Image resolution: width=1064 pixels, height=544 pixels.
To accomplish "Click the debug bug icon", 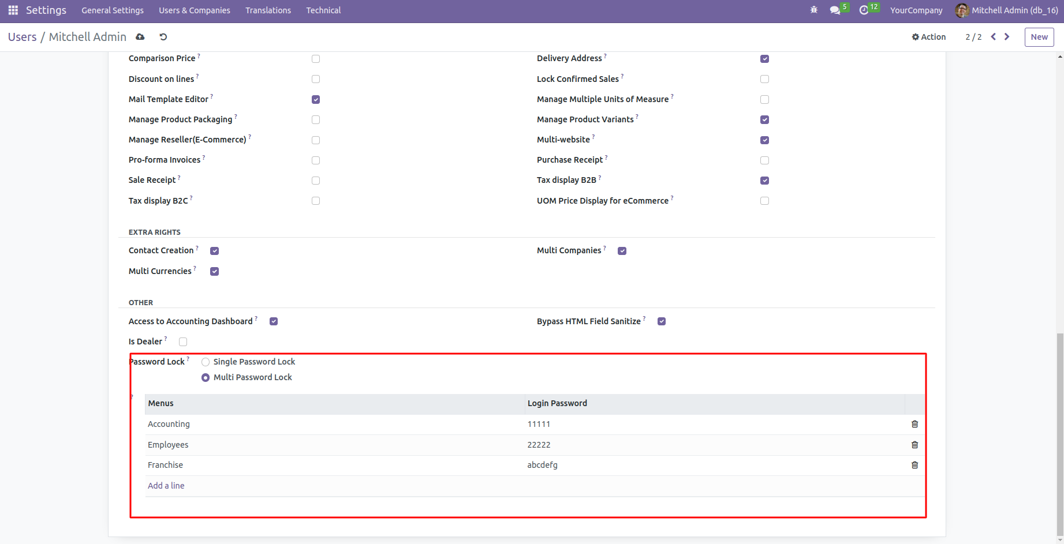I will 814,10.
